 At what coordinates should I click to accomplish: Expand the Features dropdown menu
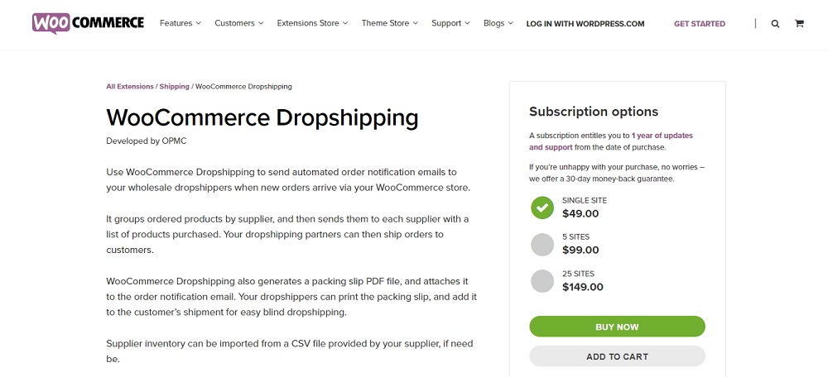pyautogui.click(x=180, y=23)
